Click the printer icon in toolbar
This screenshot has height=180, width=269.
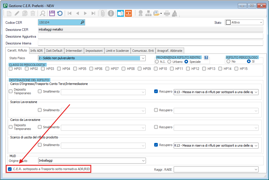point(167,13)
